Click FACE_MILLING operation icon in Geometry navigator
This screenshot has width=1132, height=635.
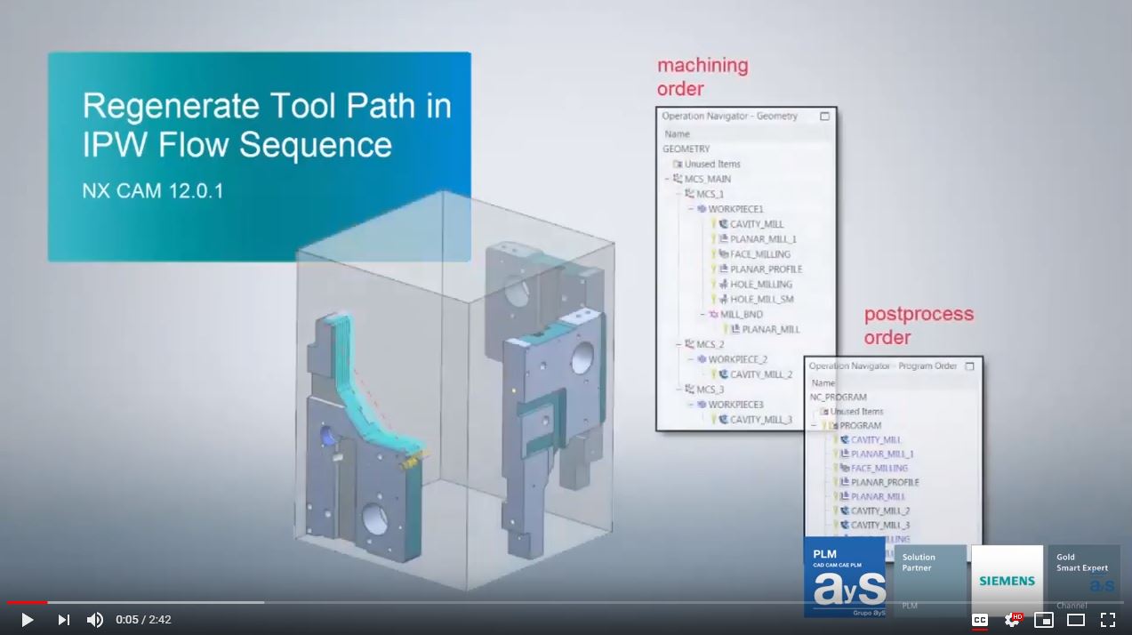(x=723, y=255)
